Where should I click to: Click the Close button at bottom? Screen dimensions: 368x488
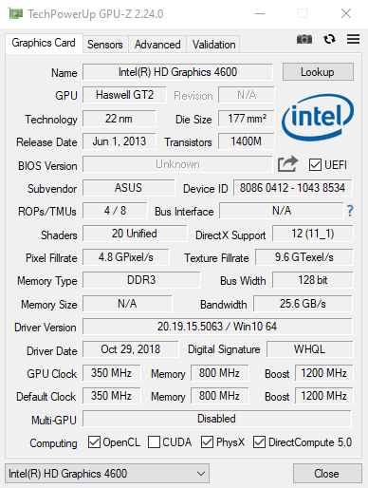(327, 474)
